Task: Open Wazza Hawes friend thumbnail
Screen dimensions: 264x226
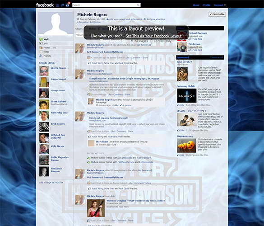Action: point(44,71)
